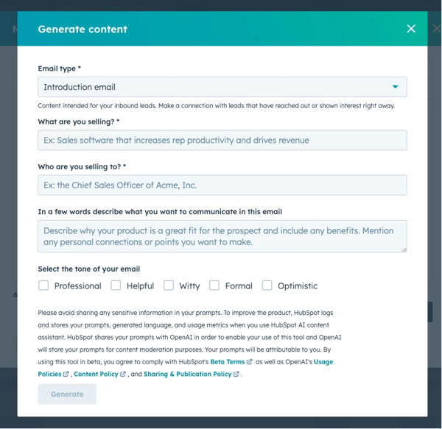Check the Helpful tone option

[116, 286]
